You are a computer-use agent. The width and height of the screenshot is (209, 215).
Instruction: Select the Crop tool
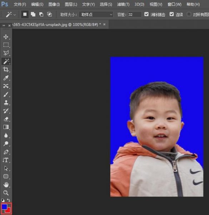pos(6,70)
